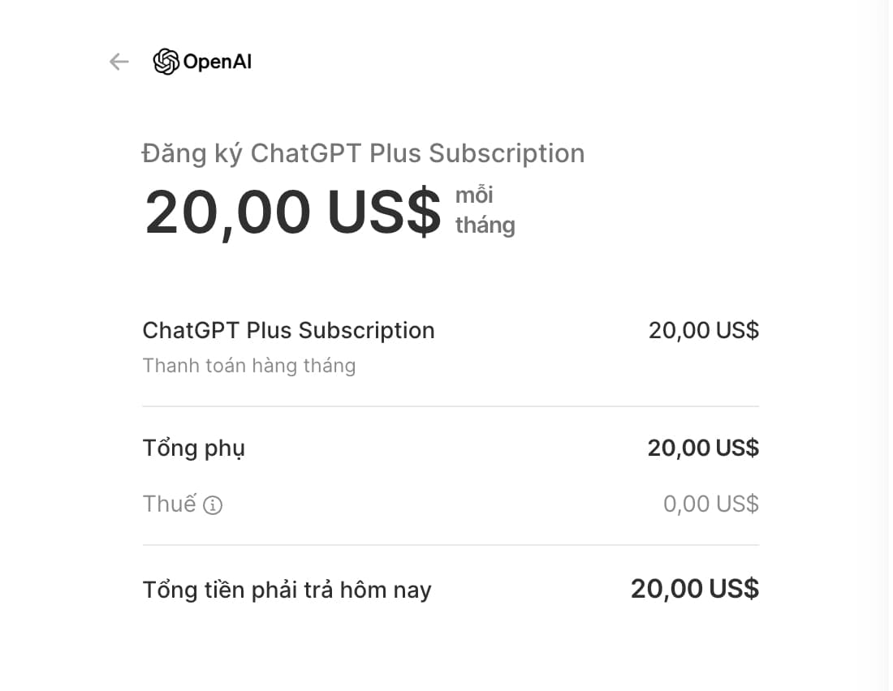This screenshot has height=691, width=893.
Task: Select the 'Tổng tiền phải trả hôm nay' row
Action: 287,589
